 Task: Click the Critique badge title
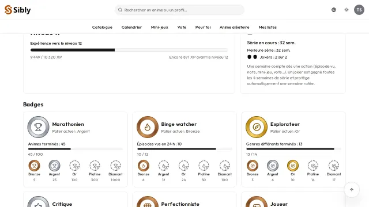(x=62, y=204)
